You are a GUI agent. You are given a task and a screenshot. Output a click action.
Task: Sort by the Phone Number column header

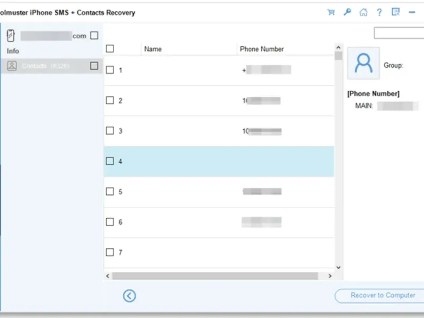pyautogui.click(x=262, y=49)
